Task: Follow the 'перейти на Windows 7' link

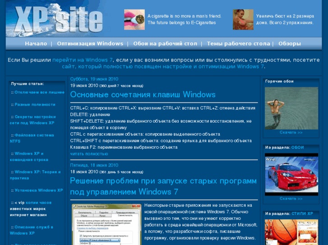Action: [83, 60]
